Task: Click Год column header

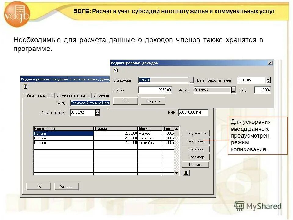Action: tap(168, 129)
